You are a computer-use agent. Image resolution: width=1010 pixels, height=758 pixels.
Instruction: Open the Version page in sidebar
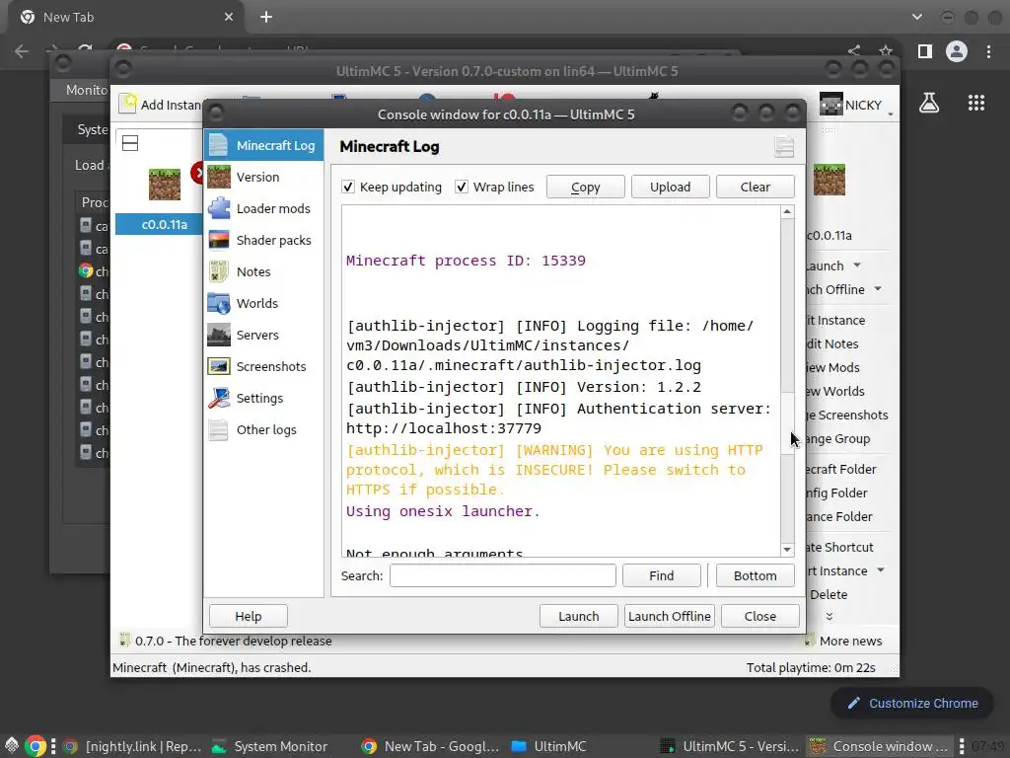pos(263,177)
